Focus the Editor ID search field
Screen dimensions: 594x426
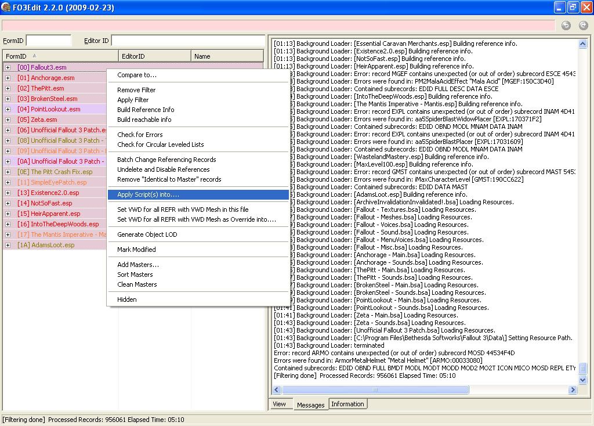pos(189,41)
